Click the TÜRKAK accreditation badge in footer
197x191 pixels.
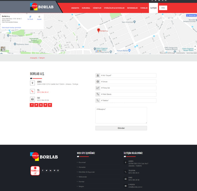pos(35,171)
